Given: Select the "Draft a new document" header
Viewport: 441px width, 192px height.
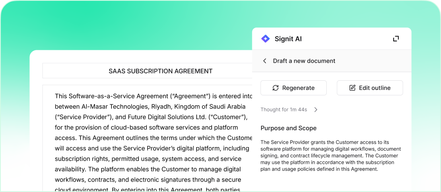Looking at the screenshot, I should [304, 61].
